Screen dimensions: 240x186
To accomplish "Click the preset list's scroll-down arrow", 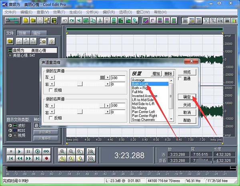I will [x=171, y=119].
